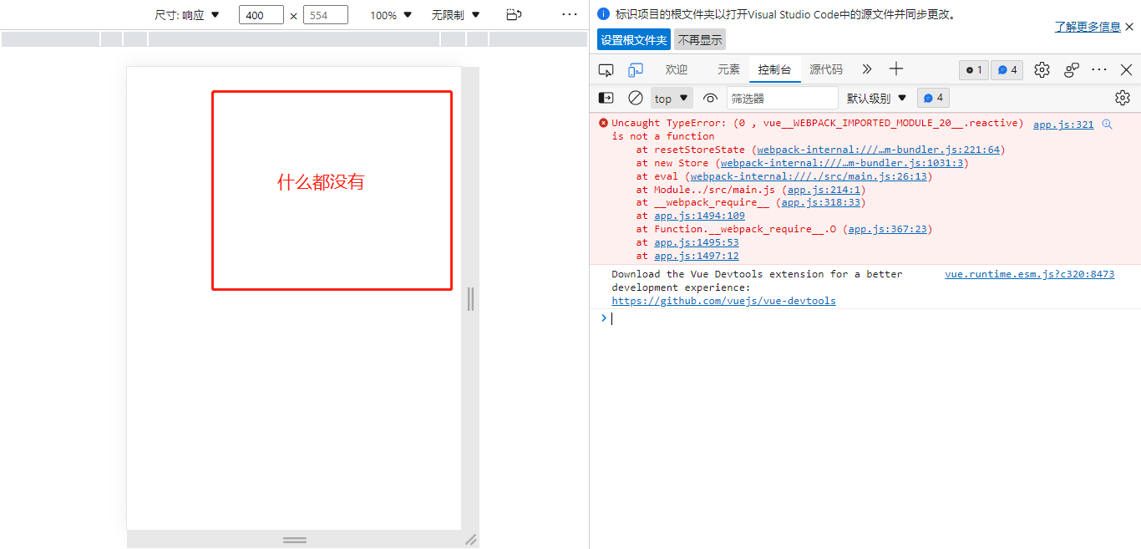This screenshot has width=1141, height=549.
Task: Switch to the 源代码 tab
Action: pos(826,70)
